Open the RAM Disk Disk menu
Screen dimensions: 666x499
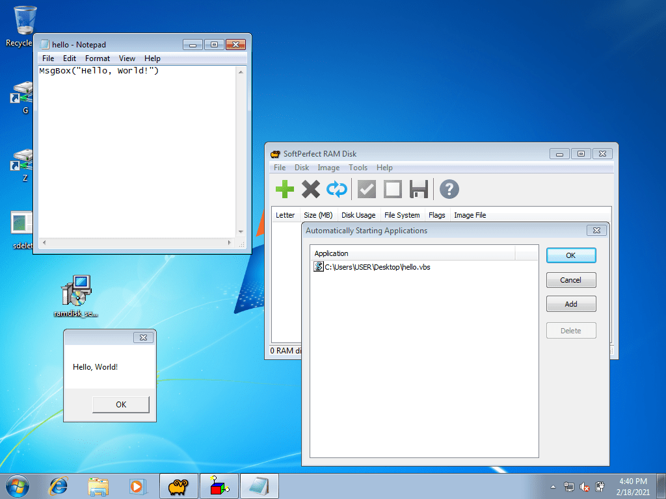click(x=302, y=168)
